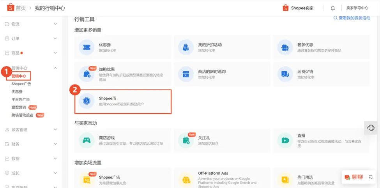Click 我的行销中心 breadcrumb text

(49, 8)
